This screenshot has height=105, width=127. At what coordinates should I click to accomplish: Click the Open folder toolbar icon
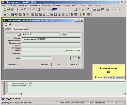(9, 9)
